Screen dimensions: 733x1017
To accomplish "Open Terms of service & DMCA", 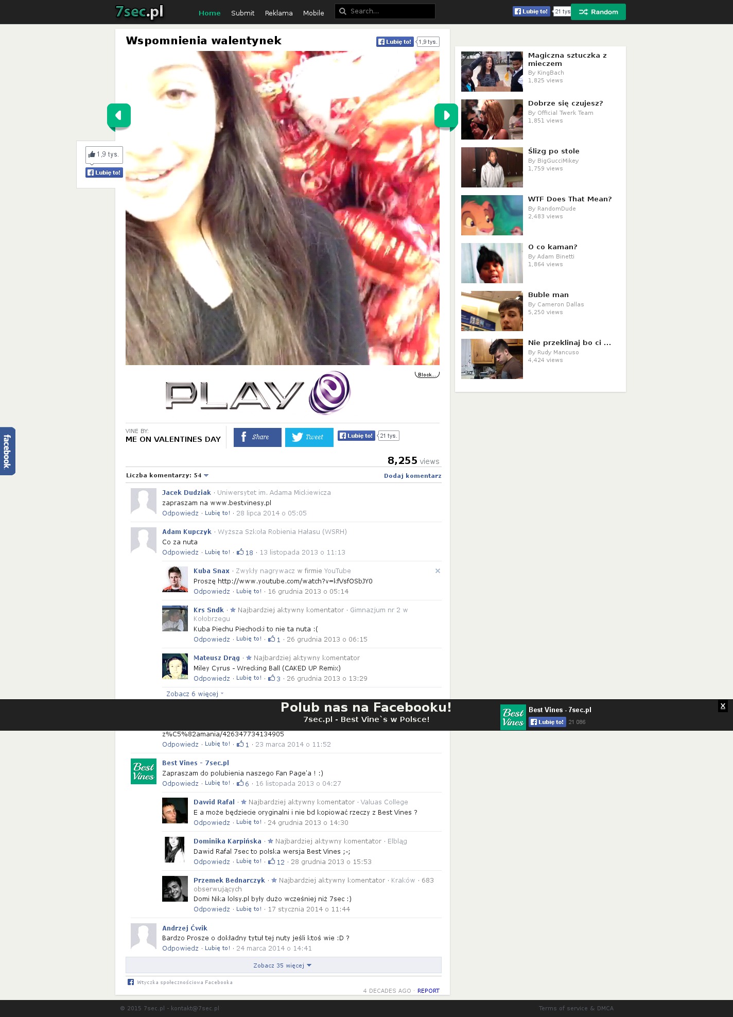I will [x=576, y=1008].
